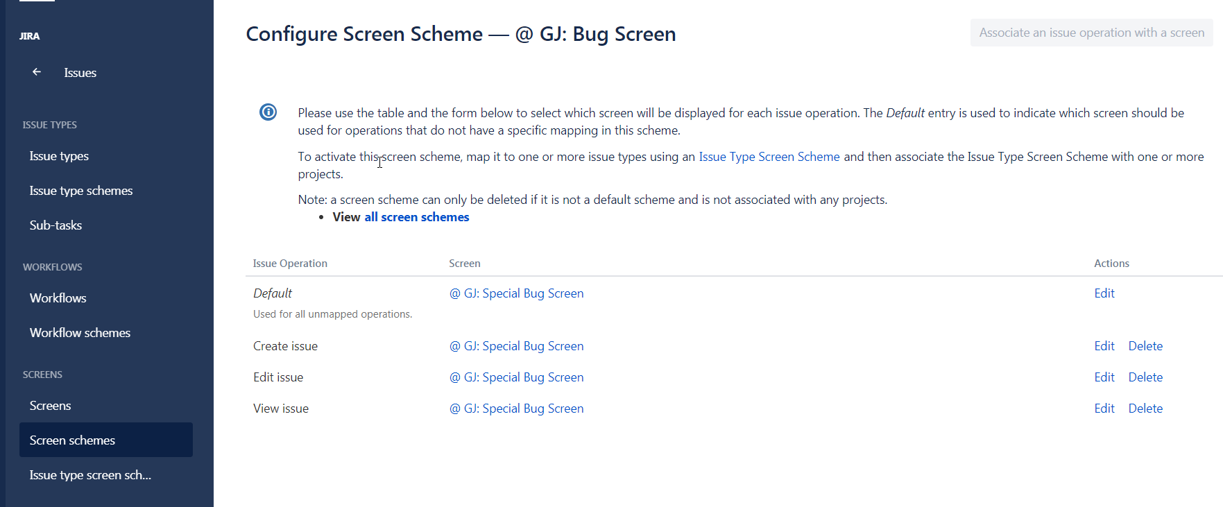Click the 'Create issue' operation text
Viewport: 1223px width, 507px height.
285,346
